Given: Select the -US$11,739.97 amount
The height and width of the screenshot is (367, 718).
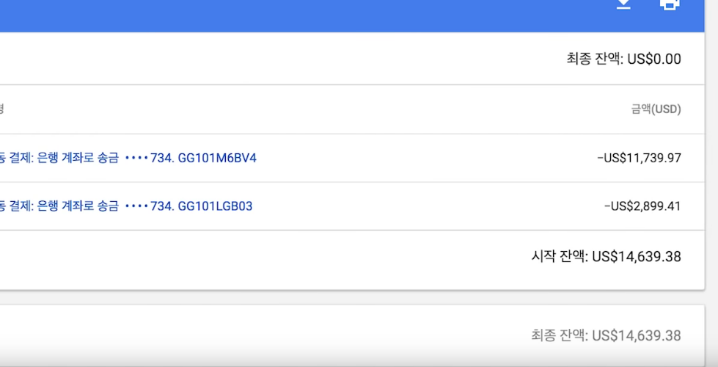Looking at the screenshot, I should click(x=639, y=158).
